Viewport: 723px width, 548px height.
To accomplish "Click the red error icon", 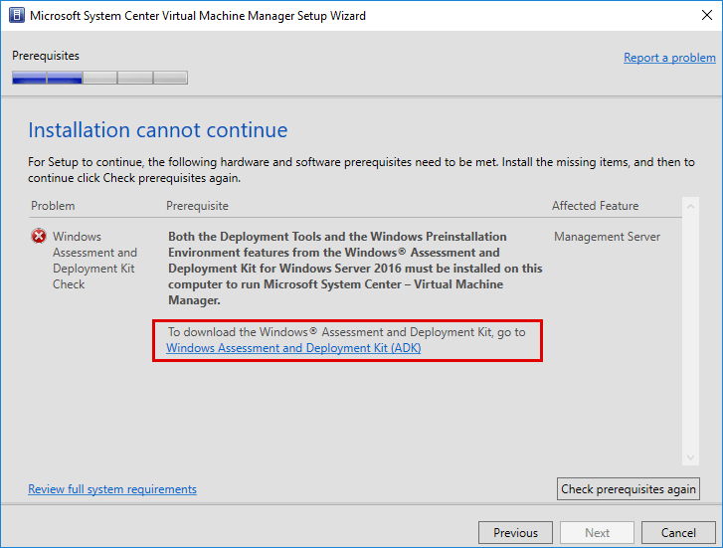I will coord(39,237).
